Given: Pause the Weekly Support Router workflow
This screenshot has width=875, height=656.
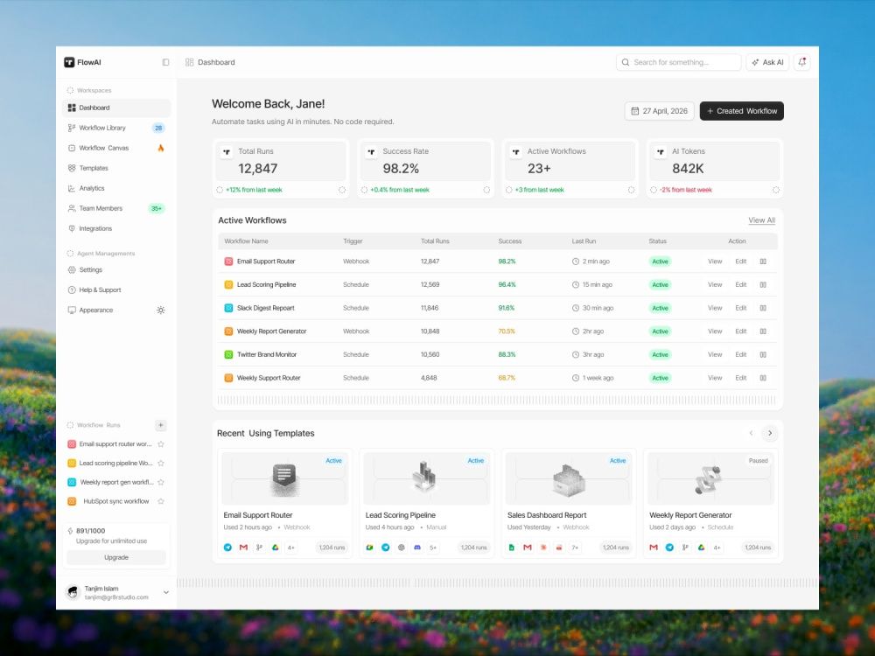Looking at the screenshot, I should tap(763, 378).
